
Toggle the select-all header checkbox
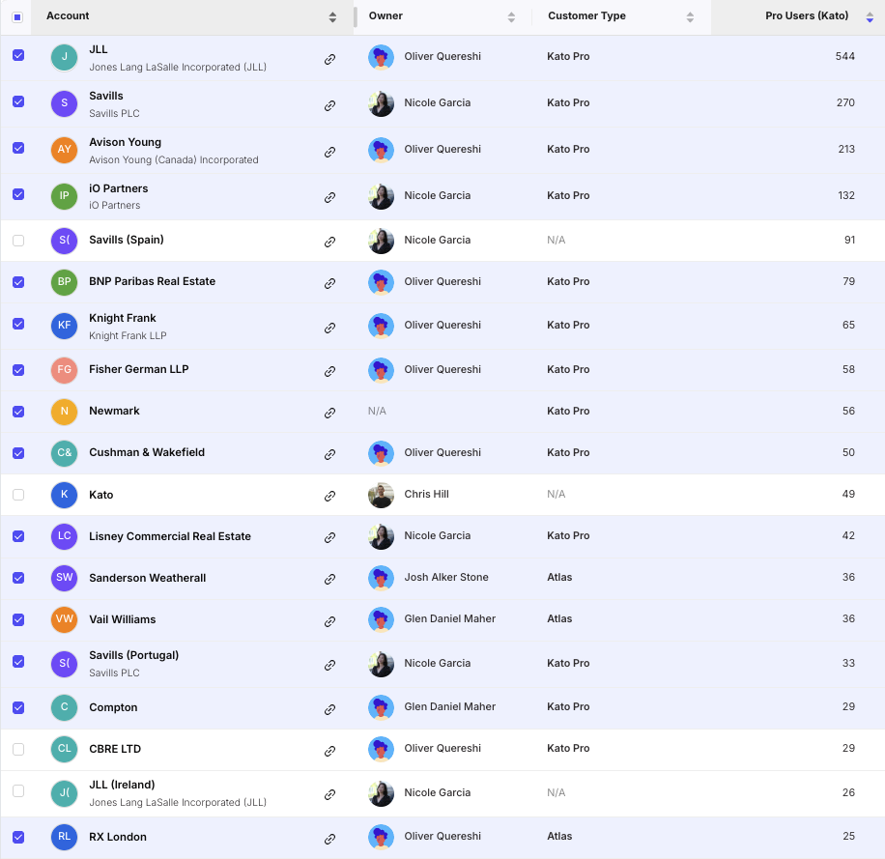click(17, 17)
